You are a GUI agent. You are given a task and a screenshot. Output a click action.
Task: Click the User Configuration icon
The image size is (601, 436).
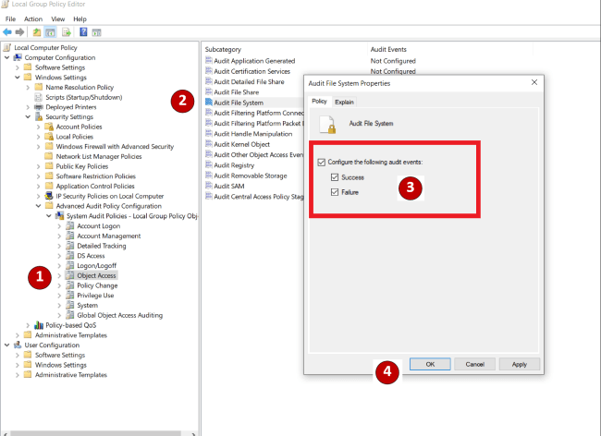(x=18, y=345)
